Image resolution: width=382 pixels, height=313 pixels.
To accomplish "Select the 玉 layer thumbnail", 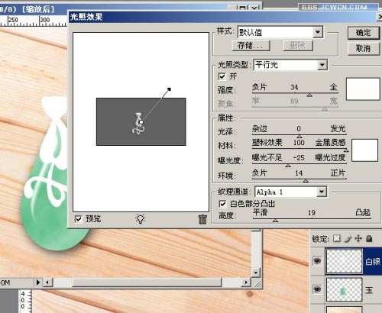I will click(x=344, y=289).
